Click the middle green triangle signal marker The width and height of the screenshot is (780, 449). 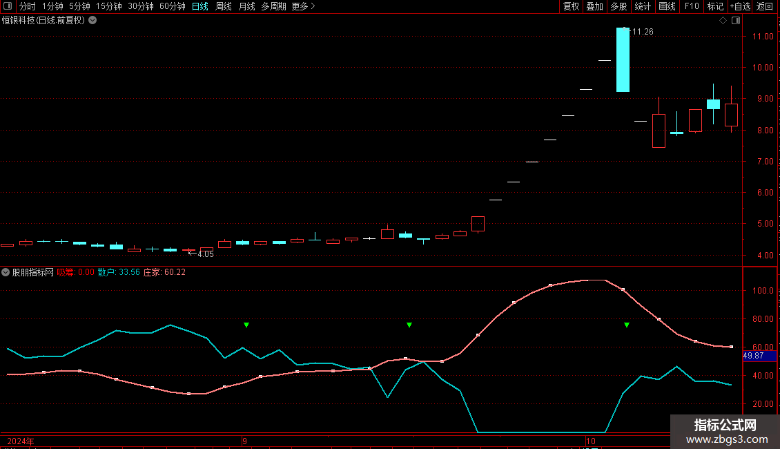[409, 325]
